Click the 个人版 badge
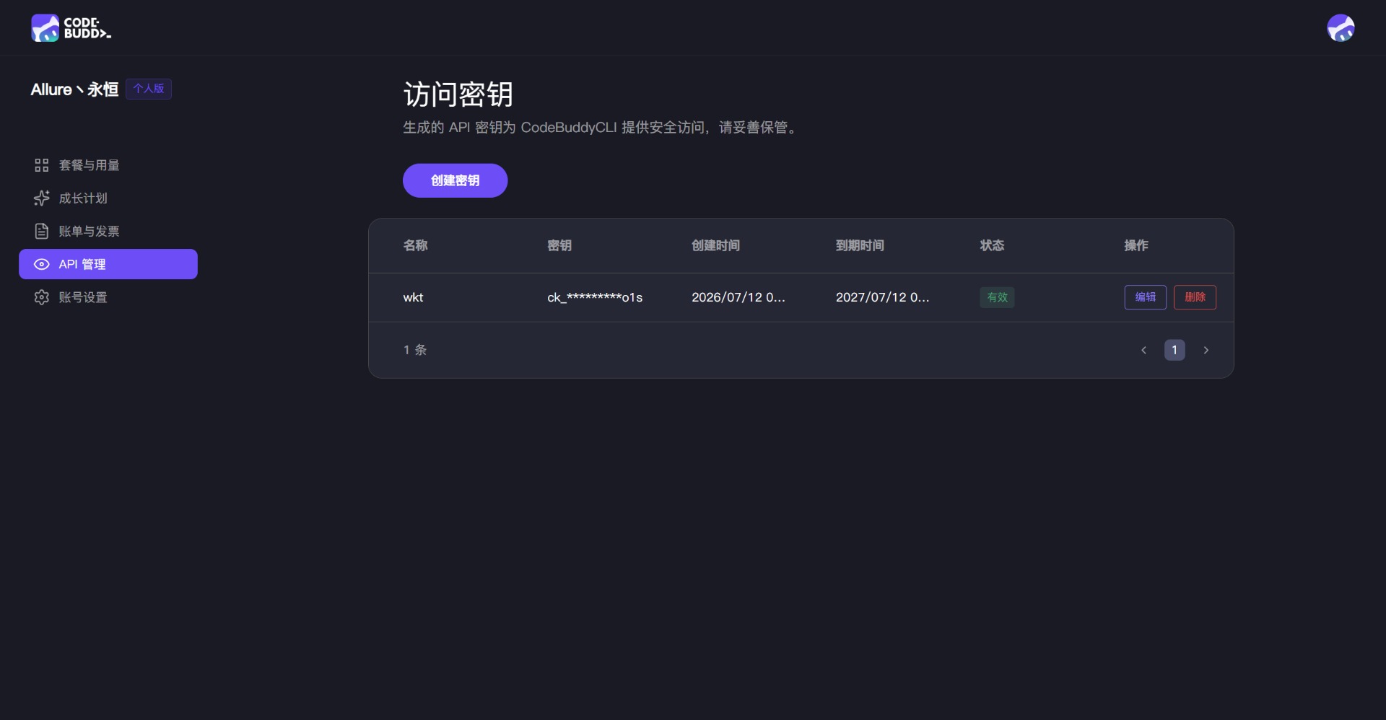This screenshot has height=720, width=1386. tap(149, 89)
